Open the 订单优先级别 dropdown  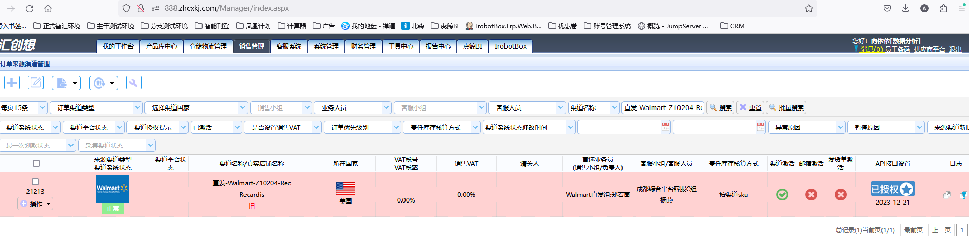[363, 127]
